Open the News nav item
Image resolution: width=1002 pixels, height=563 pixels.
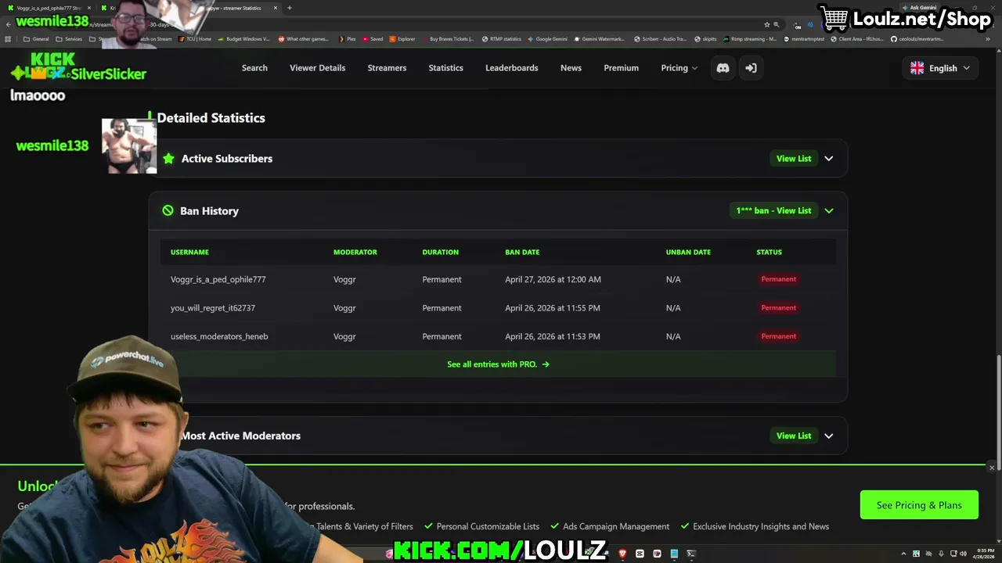(571, 68)
